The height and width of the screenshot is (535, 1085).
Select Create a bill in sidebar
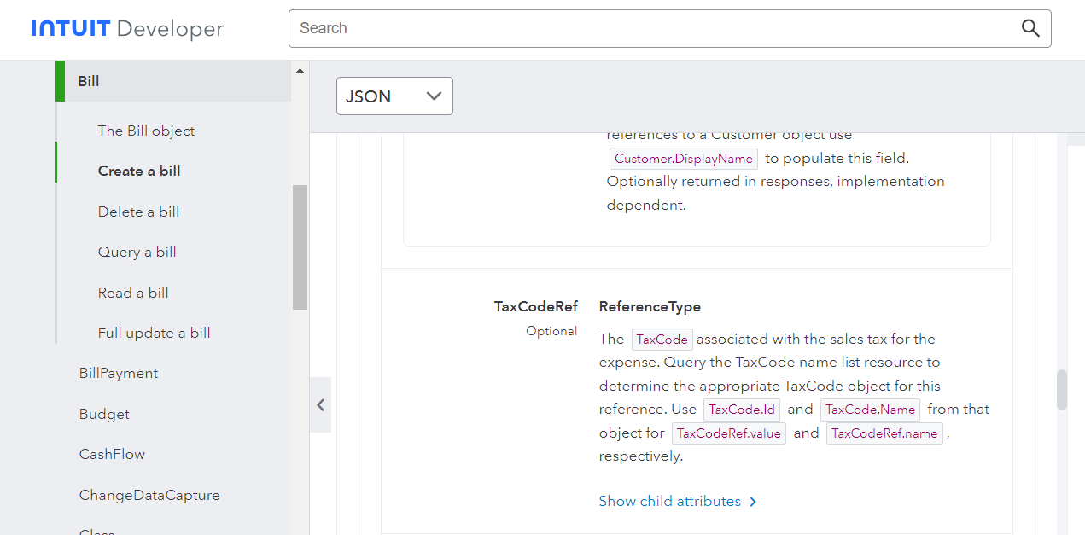[x=139, y=171]
